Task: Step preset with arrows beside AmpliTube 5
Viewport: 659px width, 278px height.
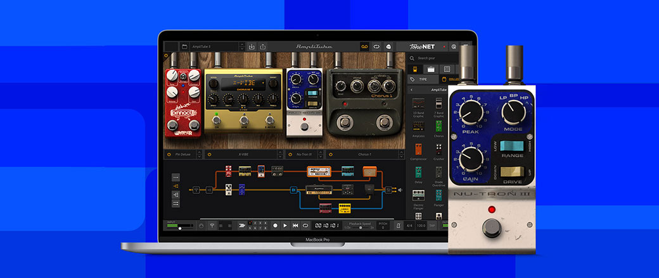Action: 241,47
